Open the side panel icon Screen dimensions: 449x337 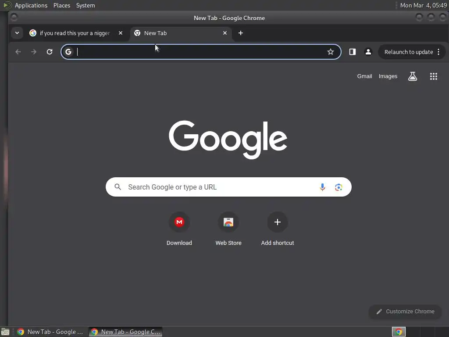pos(352,52)
